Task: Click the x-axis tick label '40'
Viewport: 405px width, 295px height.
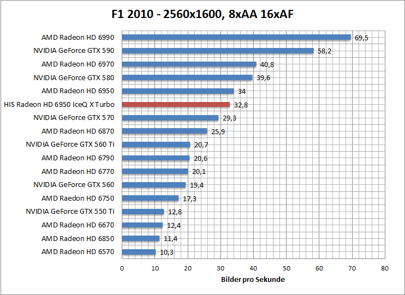Action: coord(253,268)
